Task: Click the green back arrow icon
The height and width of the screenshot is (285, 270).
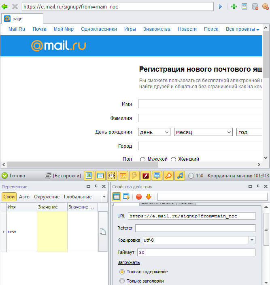Action: click(4, 7)
